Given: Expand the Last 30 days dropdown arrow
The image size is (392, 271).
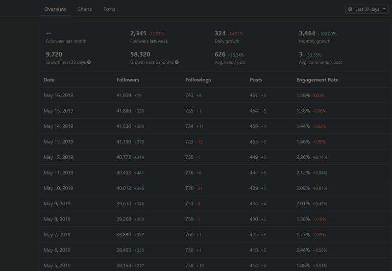Looking at the screenshot, I should click(384, 9).
